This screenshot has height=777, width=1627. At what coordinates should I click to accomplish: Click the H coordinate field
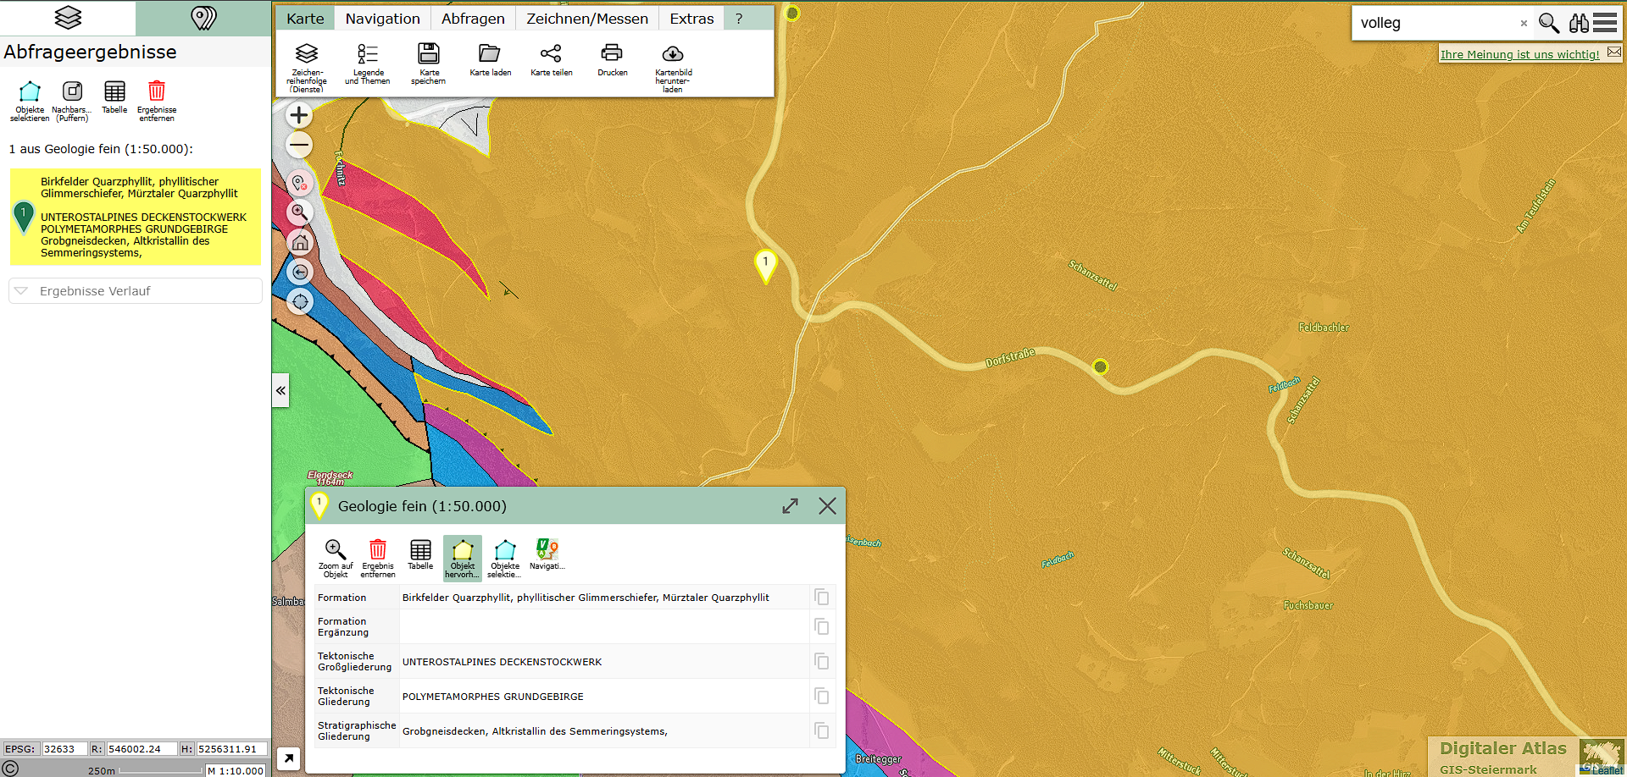point(232,749)
